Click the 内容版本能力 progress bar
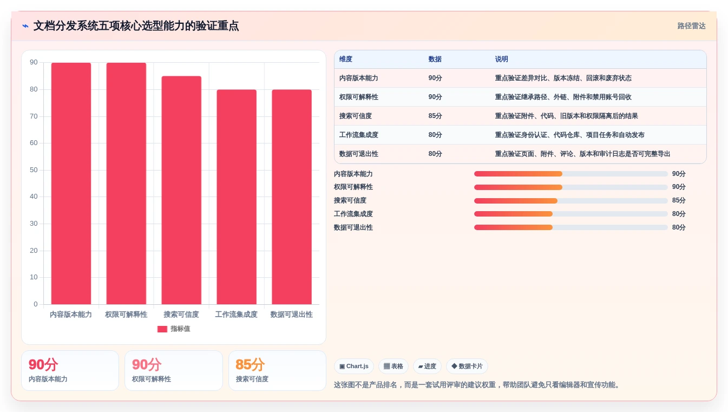 pyautogui.click(x=571, y=174)
